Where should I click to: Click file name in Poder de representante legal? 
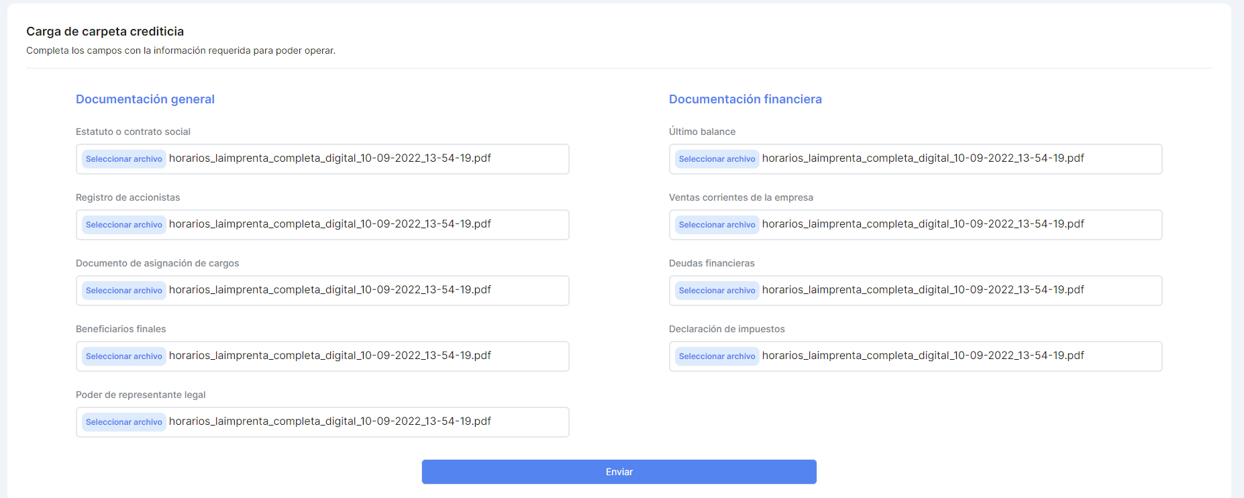[x=329, y=421]
